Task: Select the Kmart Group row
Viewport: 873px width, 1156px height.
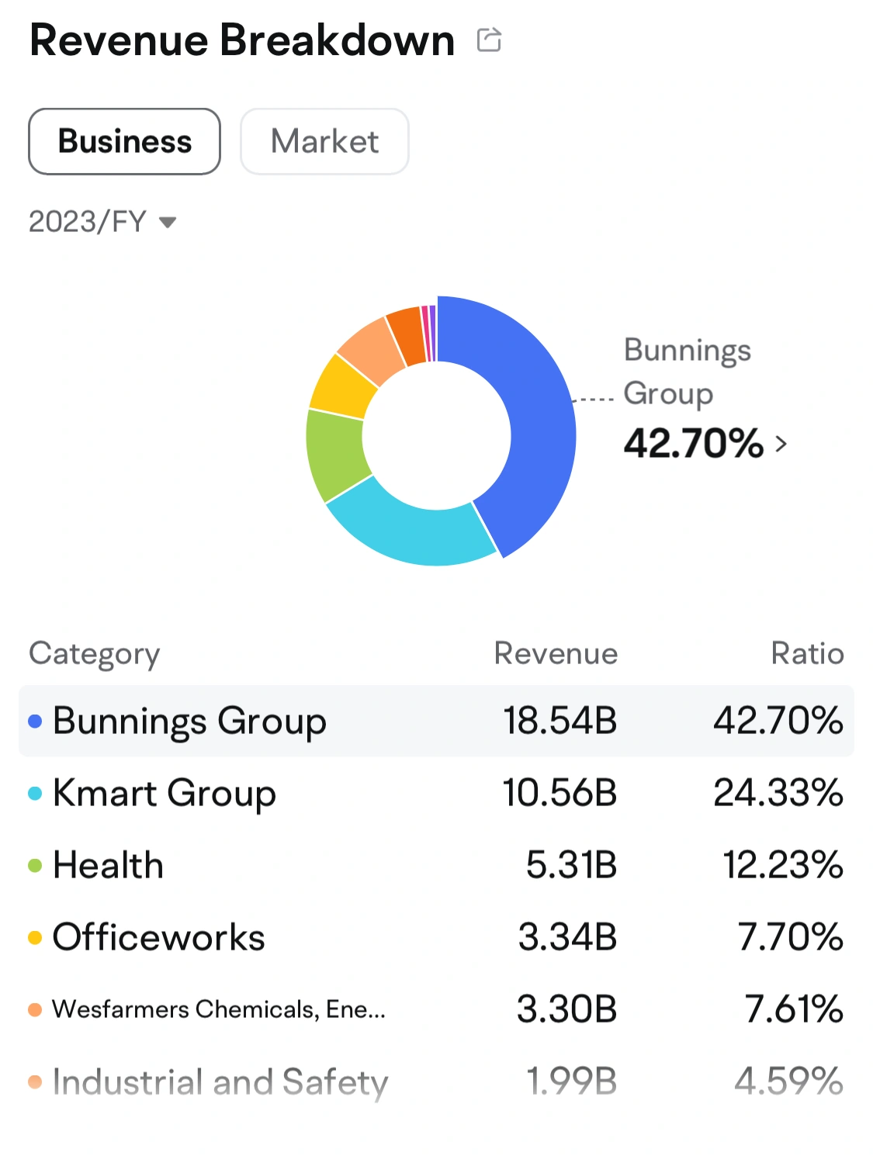Action: point(436,793)
